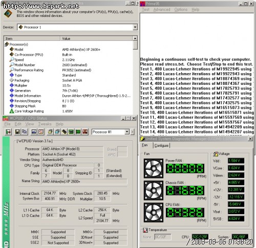Open the View menu in WCPUID
The image size is (256, 248).
tap(30, 124)
